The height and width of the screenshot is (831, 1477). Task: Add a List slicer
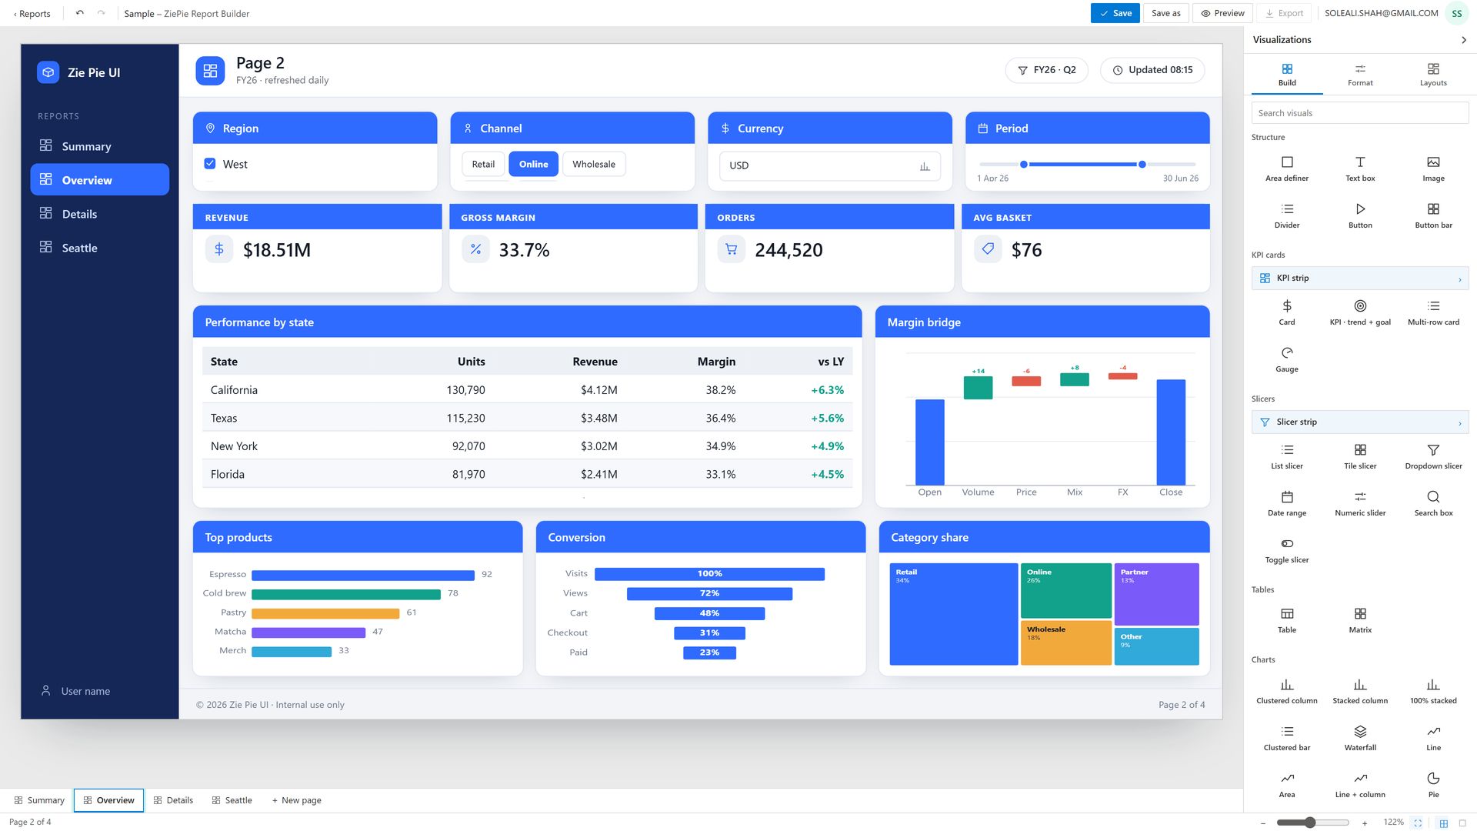click(x=1286, y=456)
